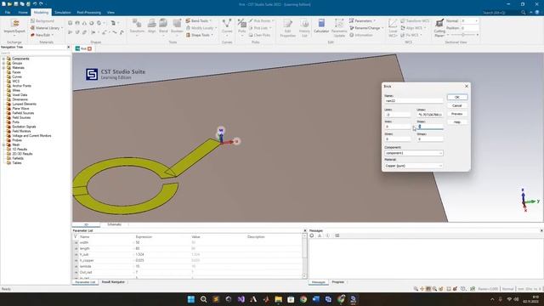Select Lumped Elements in the Navigation Tree

[24, 104]
